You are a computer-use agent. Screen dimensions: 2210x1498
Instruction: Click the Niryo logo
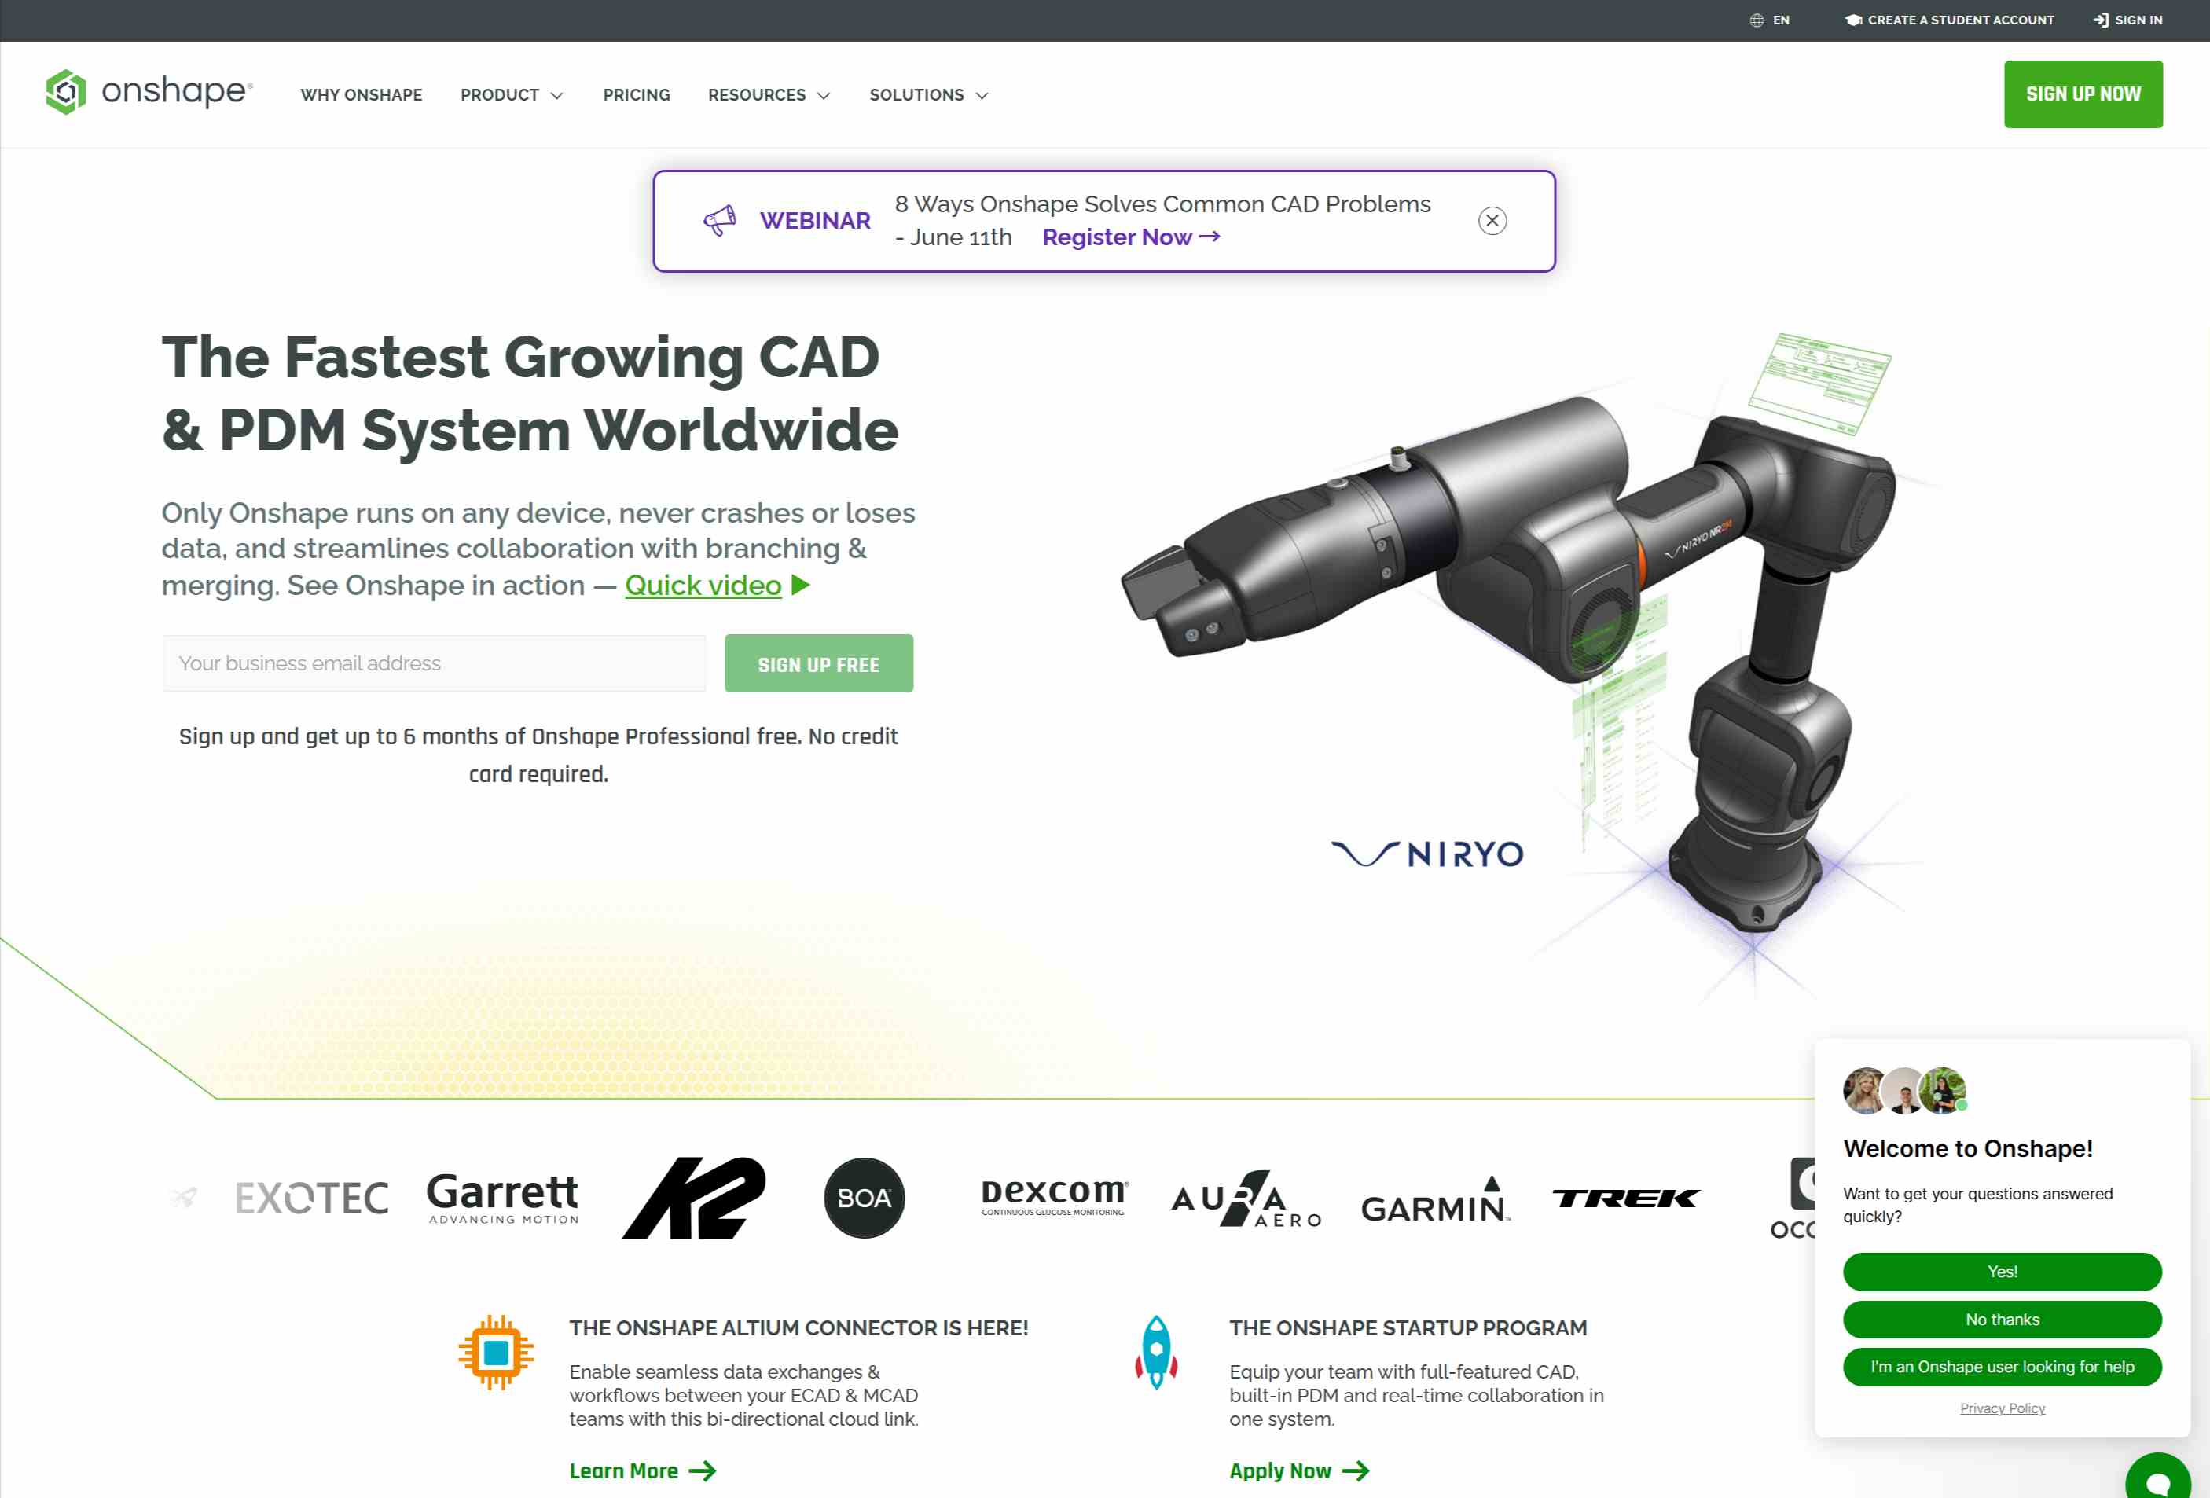(1427, 854)
